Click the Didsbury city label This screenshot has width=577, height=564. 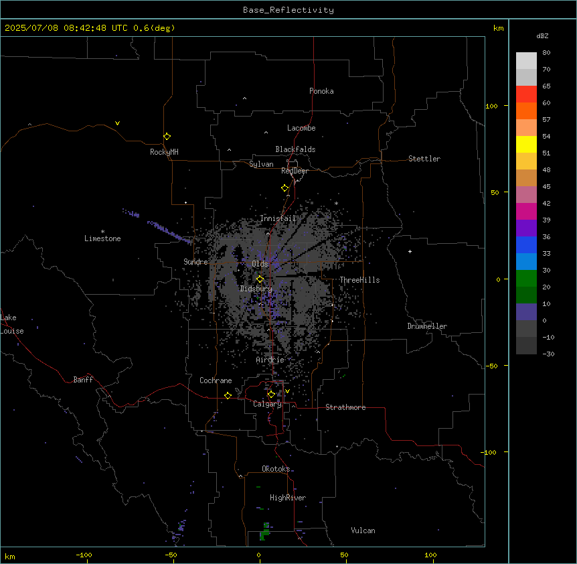pyautogui.click(x=256, y=289)
